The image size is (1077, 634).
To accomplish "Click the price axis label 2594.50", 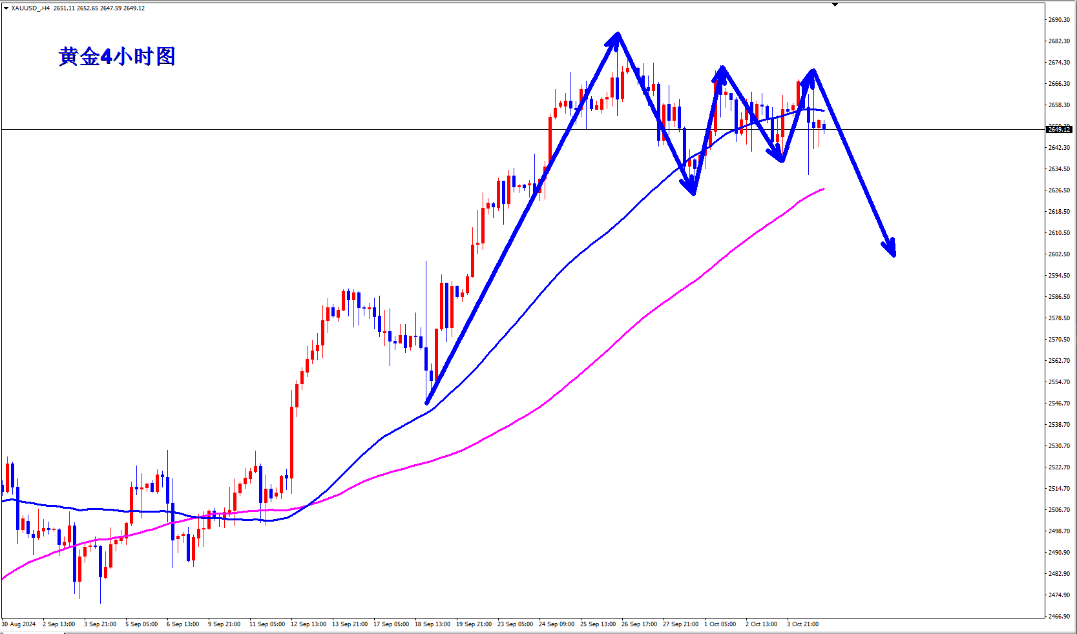I will click(1059, 276).
